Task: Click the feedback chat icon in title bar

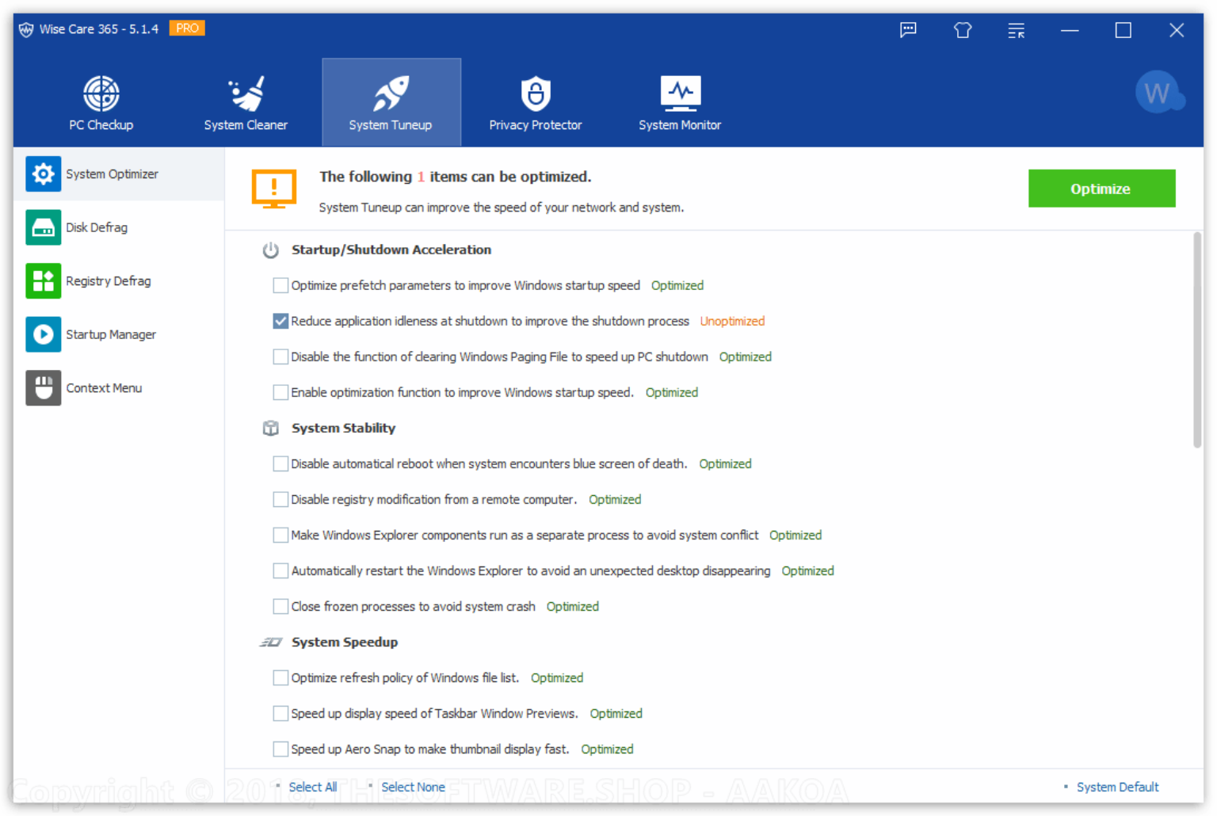Action: 908,30
